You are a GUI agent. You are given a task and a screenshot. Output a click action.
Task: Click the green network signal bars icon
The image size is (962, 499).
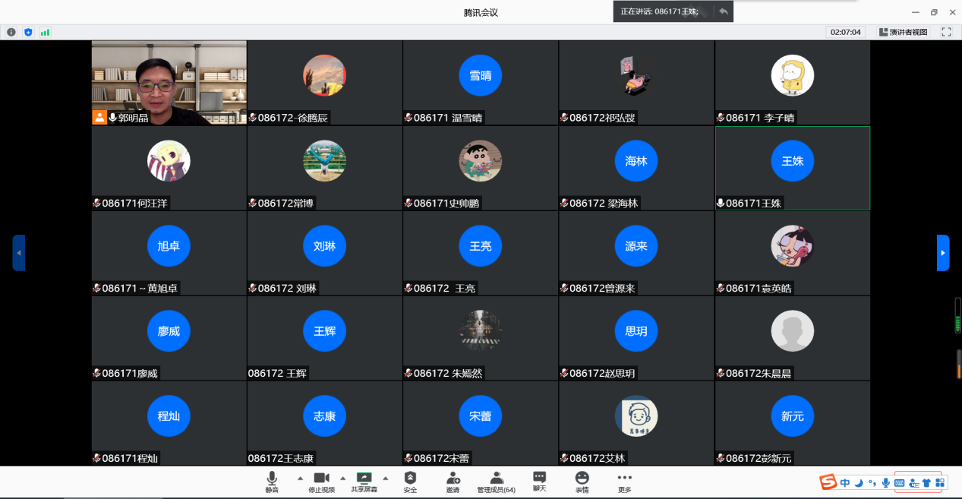(45, 32)
